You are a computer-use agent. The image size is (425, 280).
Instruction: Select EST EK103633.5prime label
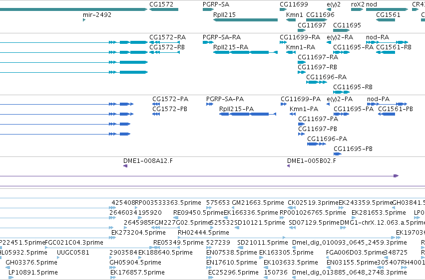click(291, 263)
